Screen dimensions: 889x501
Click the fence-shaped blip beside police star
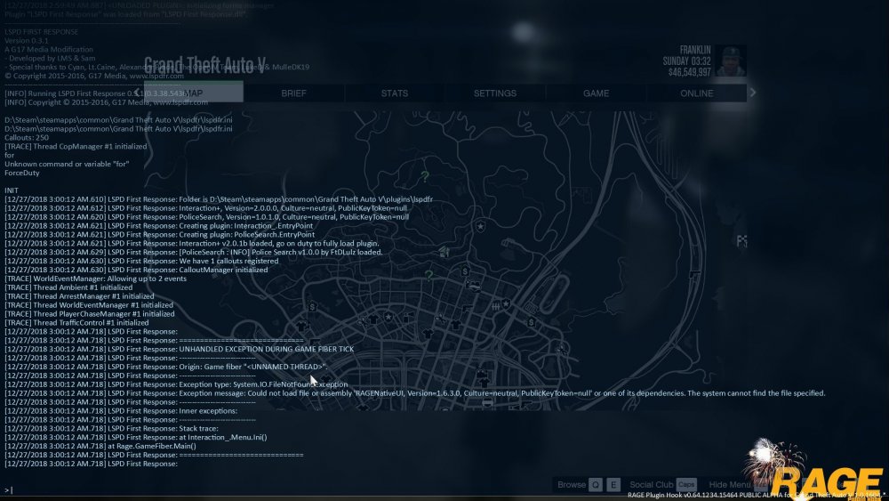coord(495,306)
